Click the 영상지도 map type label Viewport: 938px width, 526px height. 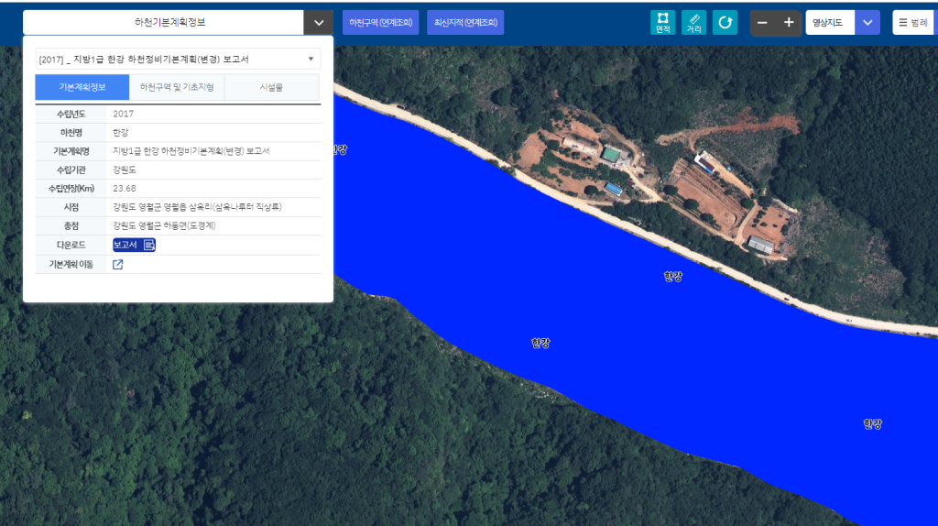pyautogui.click(x=829, y=22)
